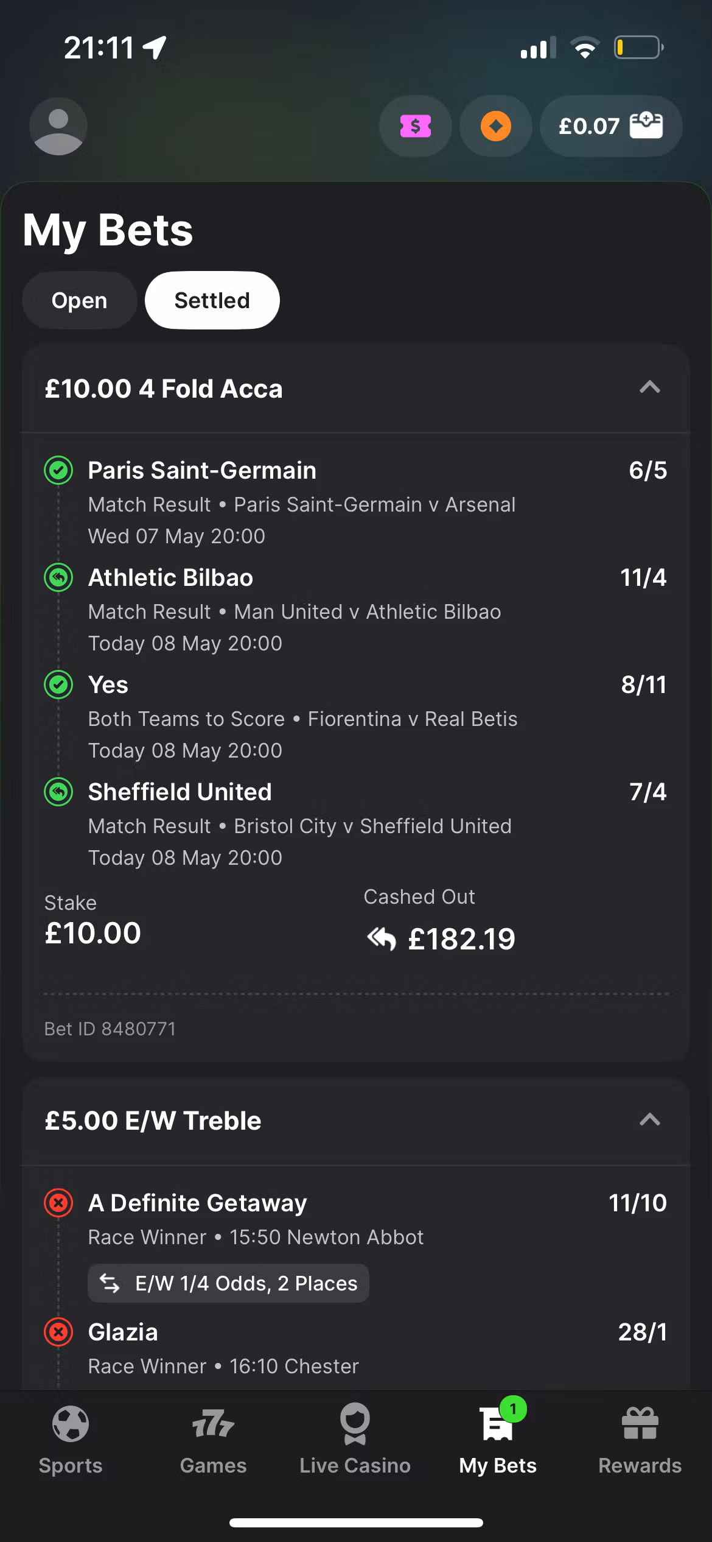Tap the Glazia lost status icon

click(58, 1332)
